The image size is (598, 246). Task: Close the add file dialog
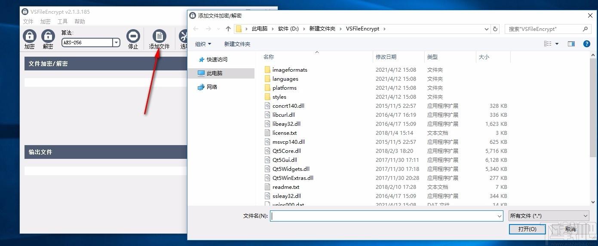[x=590, y=15]
